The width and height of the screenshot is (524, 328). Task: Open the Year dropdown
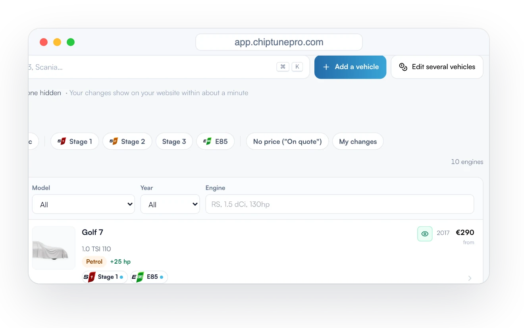170,204
